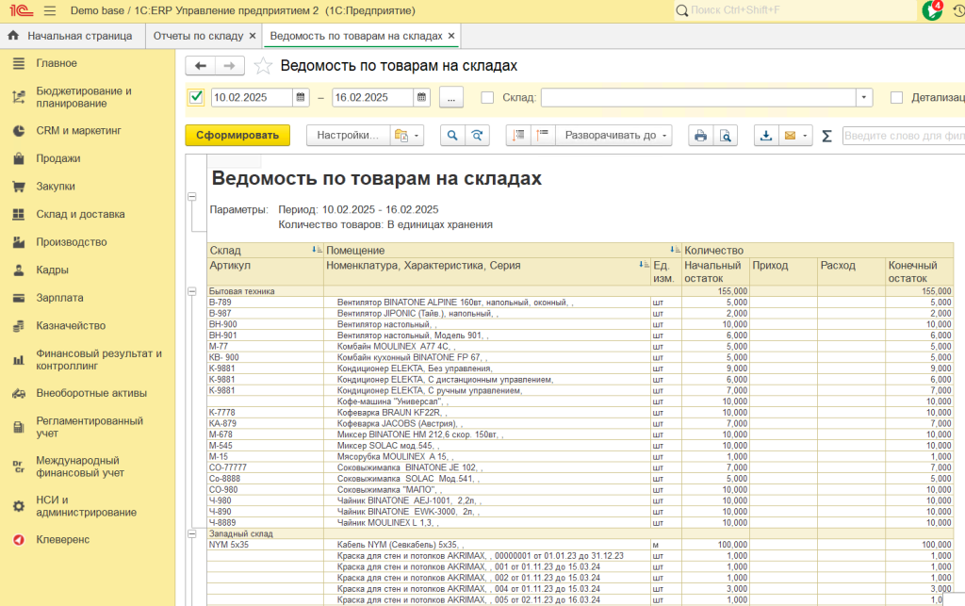
Task: Open Клеверенс section in sidebar
Action: pos(63,539)
